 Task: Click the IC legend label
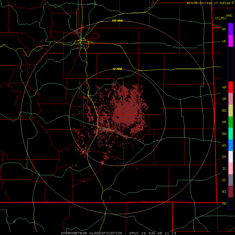tap(224, 169)
